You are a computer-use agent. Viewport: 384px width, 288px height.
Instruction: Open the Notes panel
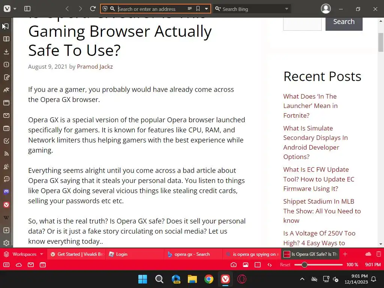coord(6,77)
